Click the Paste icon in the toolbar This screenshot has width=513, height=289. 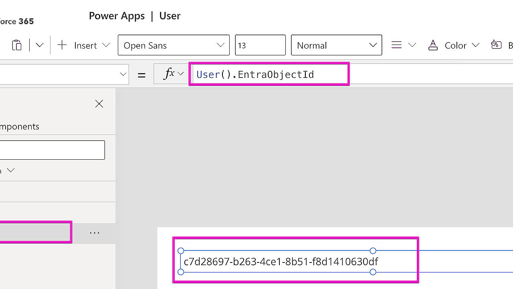[16, 45]
